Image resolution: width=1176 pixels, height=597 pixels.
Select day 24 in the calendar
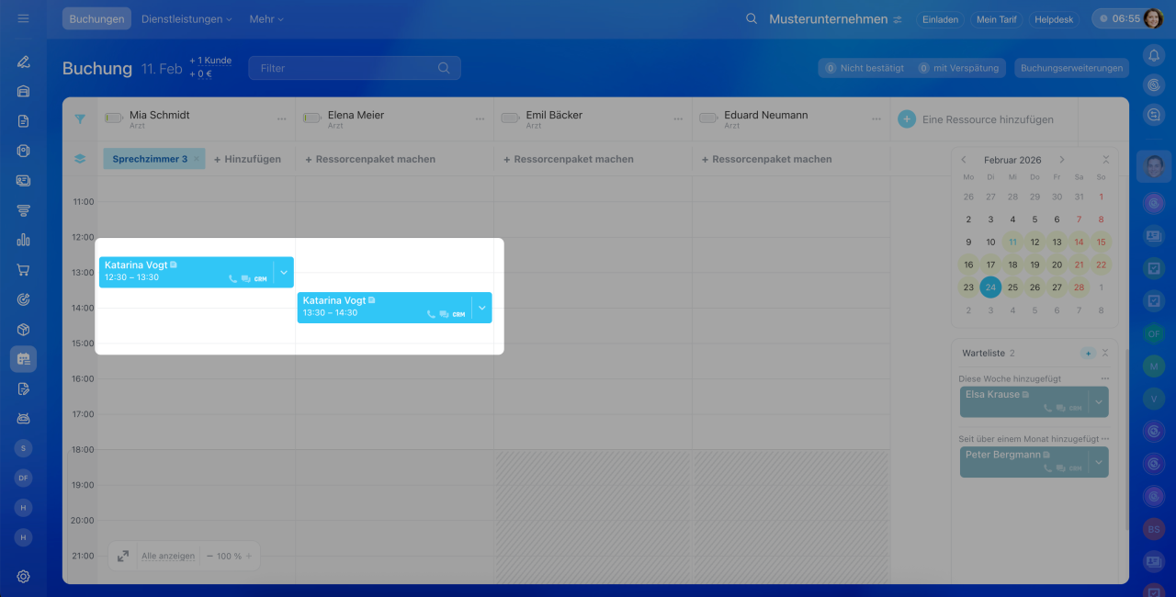990,287
